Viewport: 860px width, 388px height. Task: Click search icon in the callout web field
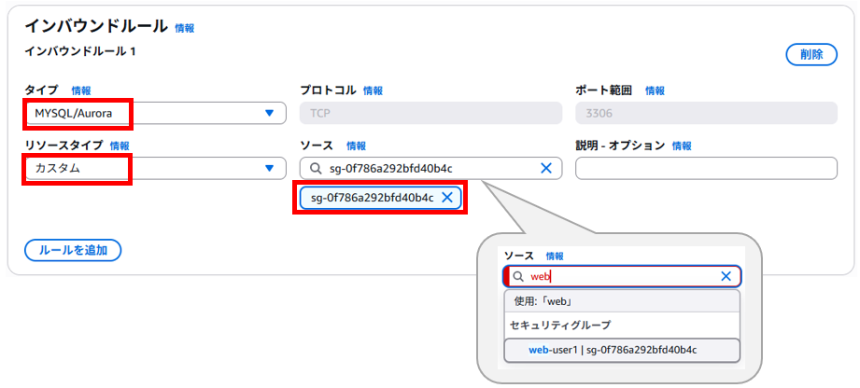tap(517, 277)
